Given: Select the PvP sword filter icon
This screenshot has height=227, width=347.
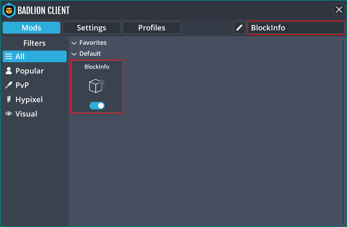Looking at the screenshot, I should 8,85.
